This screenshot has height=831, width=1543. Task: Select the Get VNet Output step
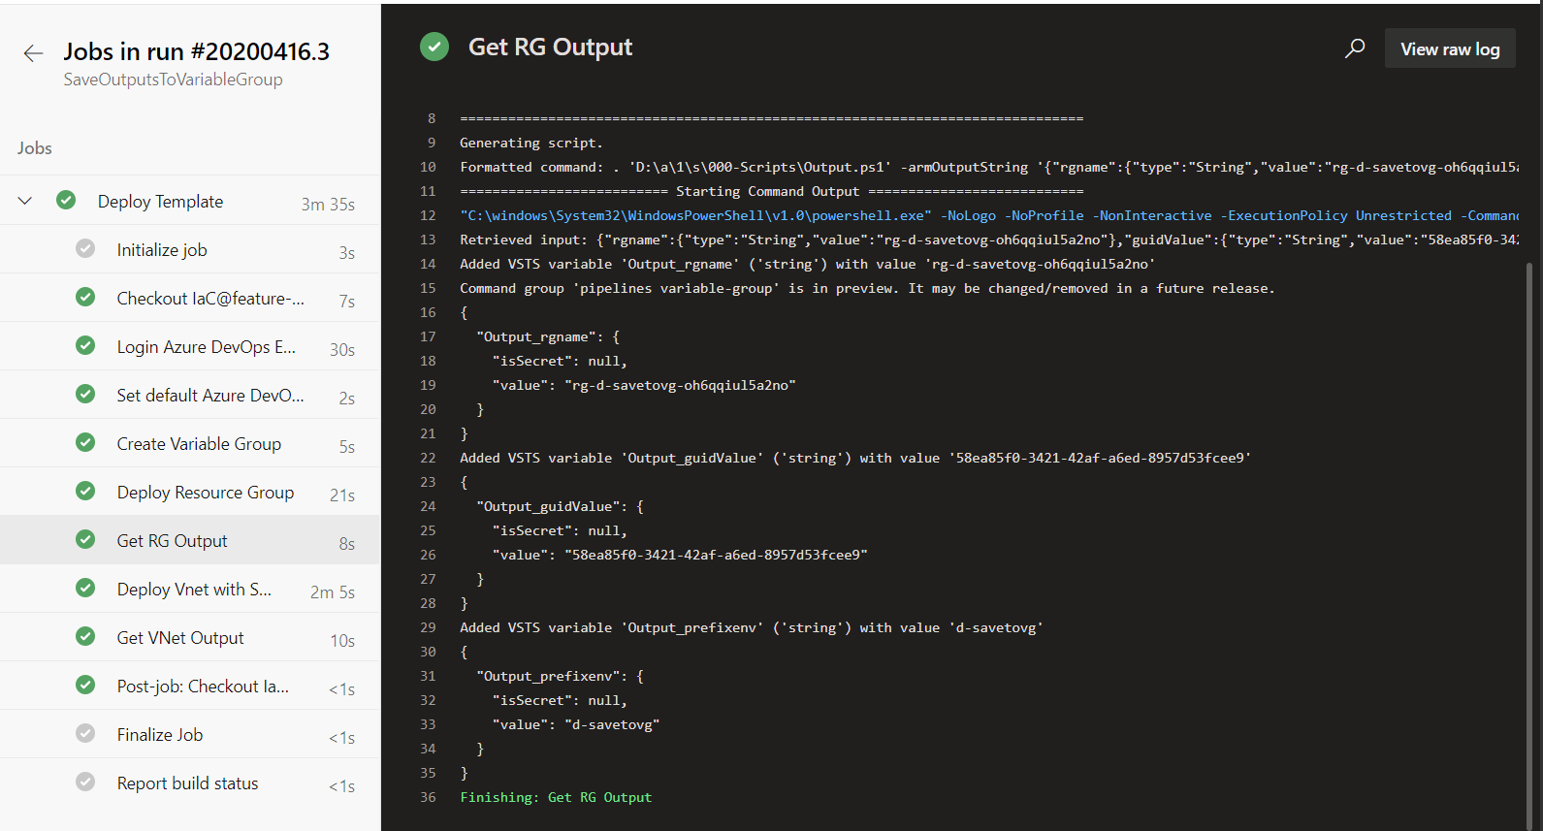coord(179,638)
